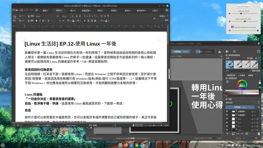Click MasterPage2 style in Writer status bar
Viewport: 263px width, 148px height.
(71, 125)
